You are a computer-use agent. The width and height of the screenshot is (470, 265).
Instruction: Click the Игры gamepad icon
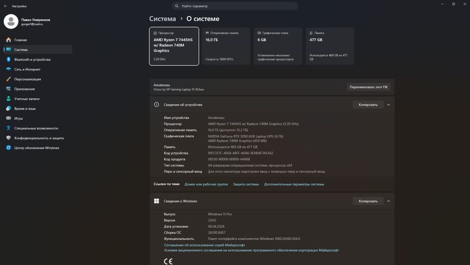(x=8, y=118)
